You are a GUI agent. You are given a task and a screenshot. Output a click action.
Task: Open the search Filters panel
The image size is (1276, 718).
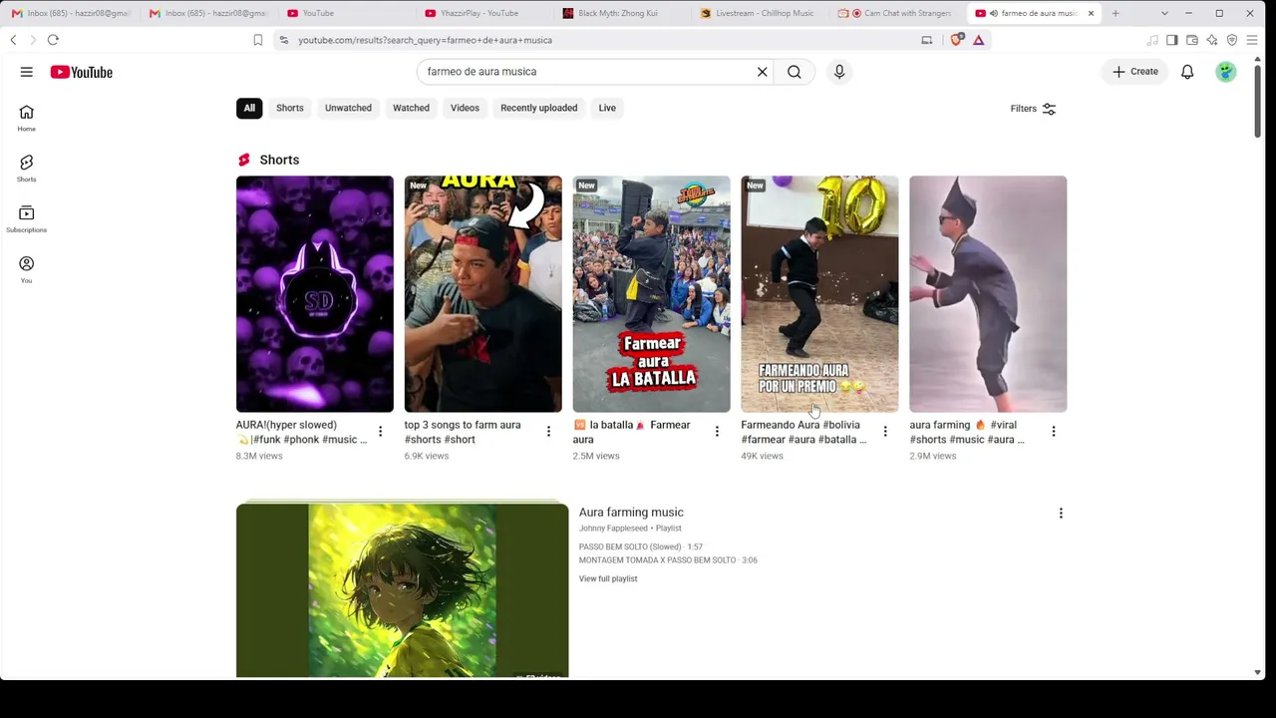point(1033,109)
